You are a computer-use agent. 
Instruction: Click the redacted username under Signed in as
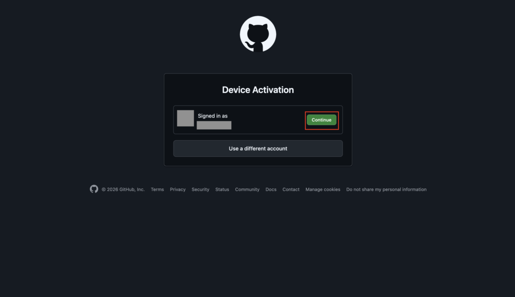[x=214, y=125]
